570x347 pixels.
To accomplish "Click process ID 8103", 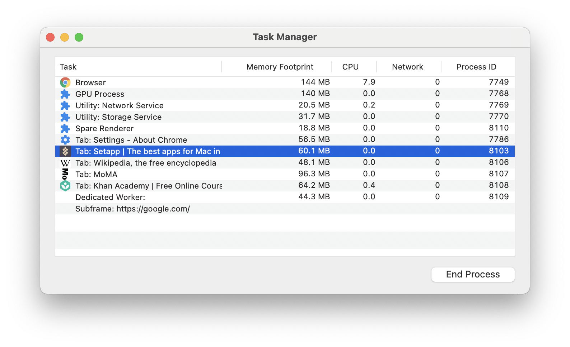I will 499,151.
